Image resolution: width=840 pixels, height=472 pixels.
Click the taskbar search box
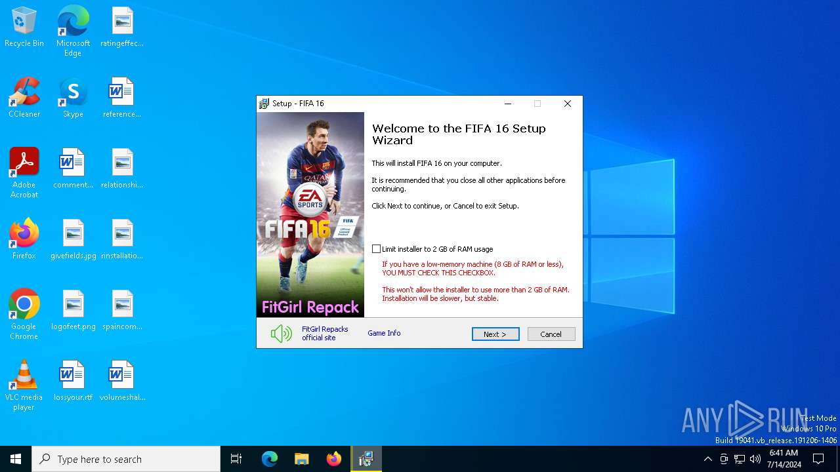click(x=126, y=459)
